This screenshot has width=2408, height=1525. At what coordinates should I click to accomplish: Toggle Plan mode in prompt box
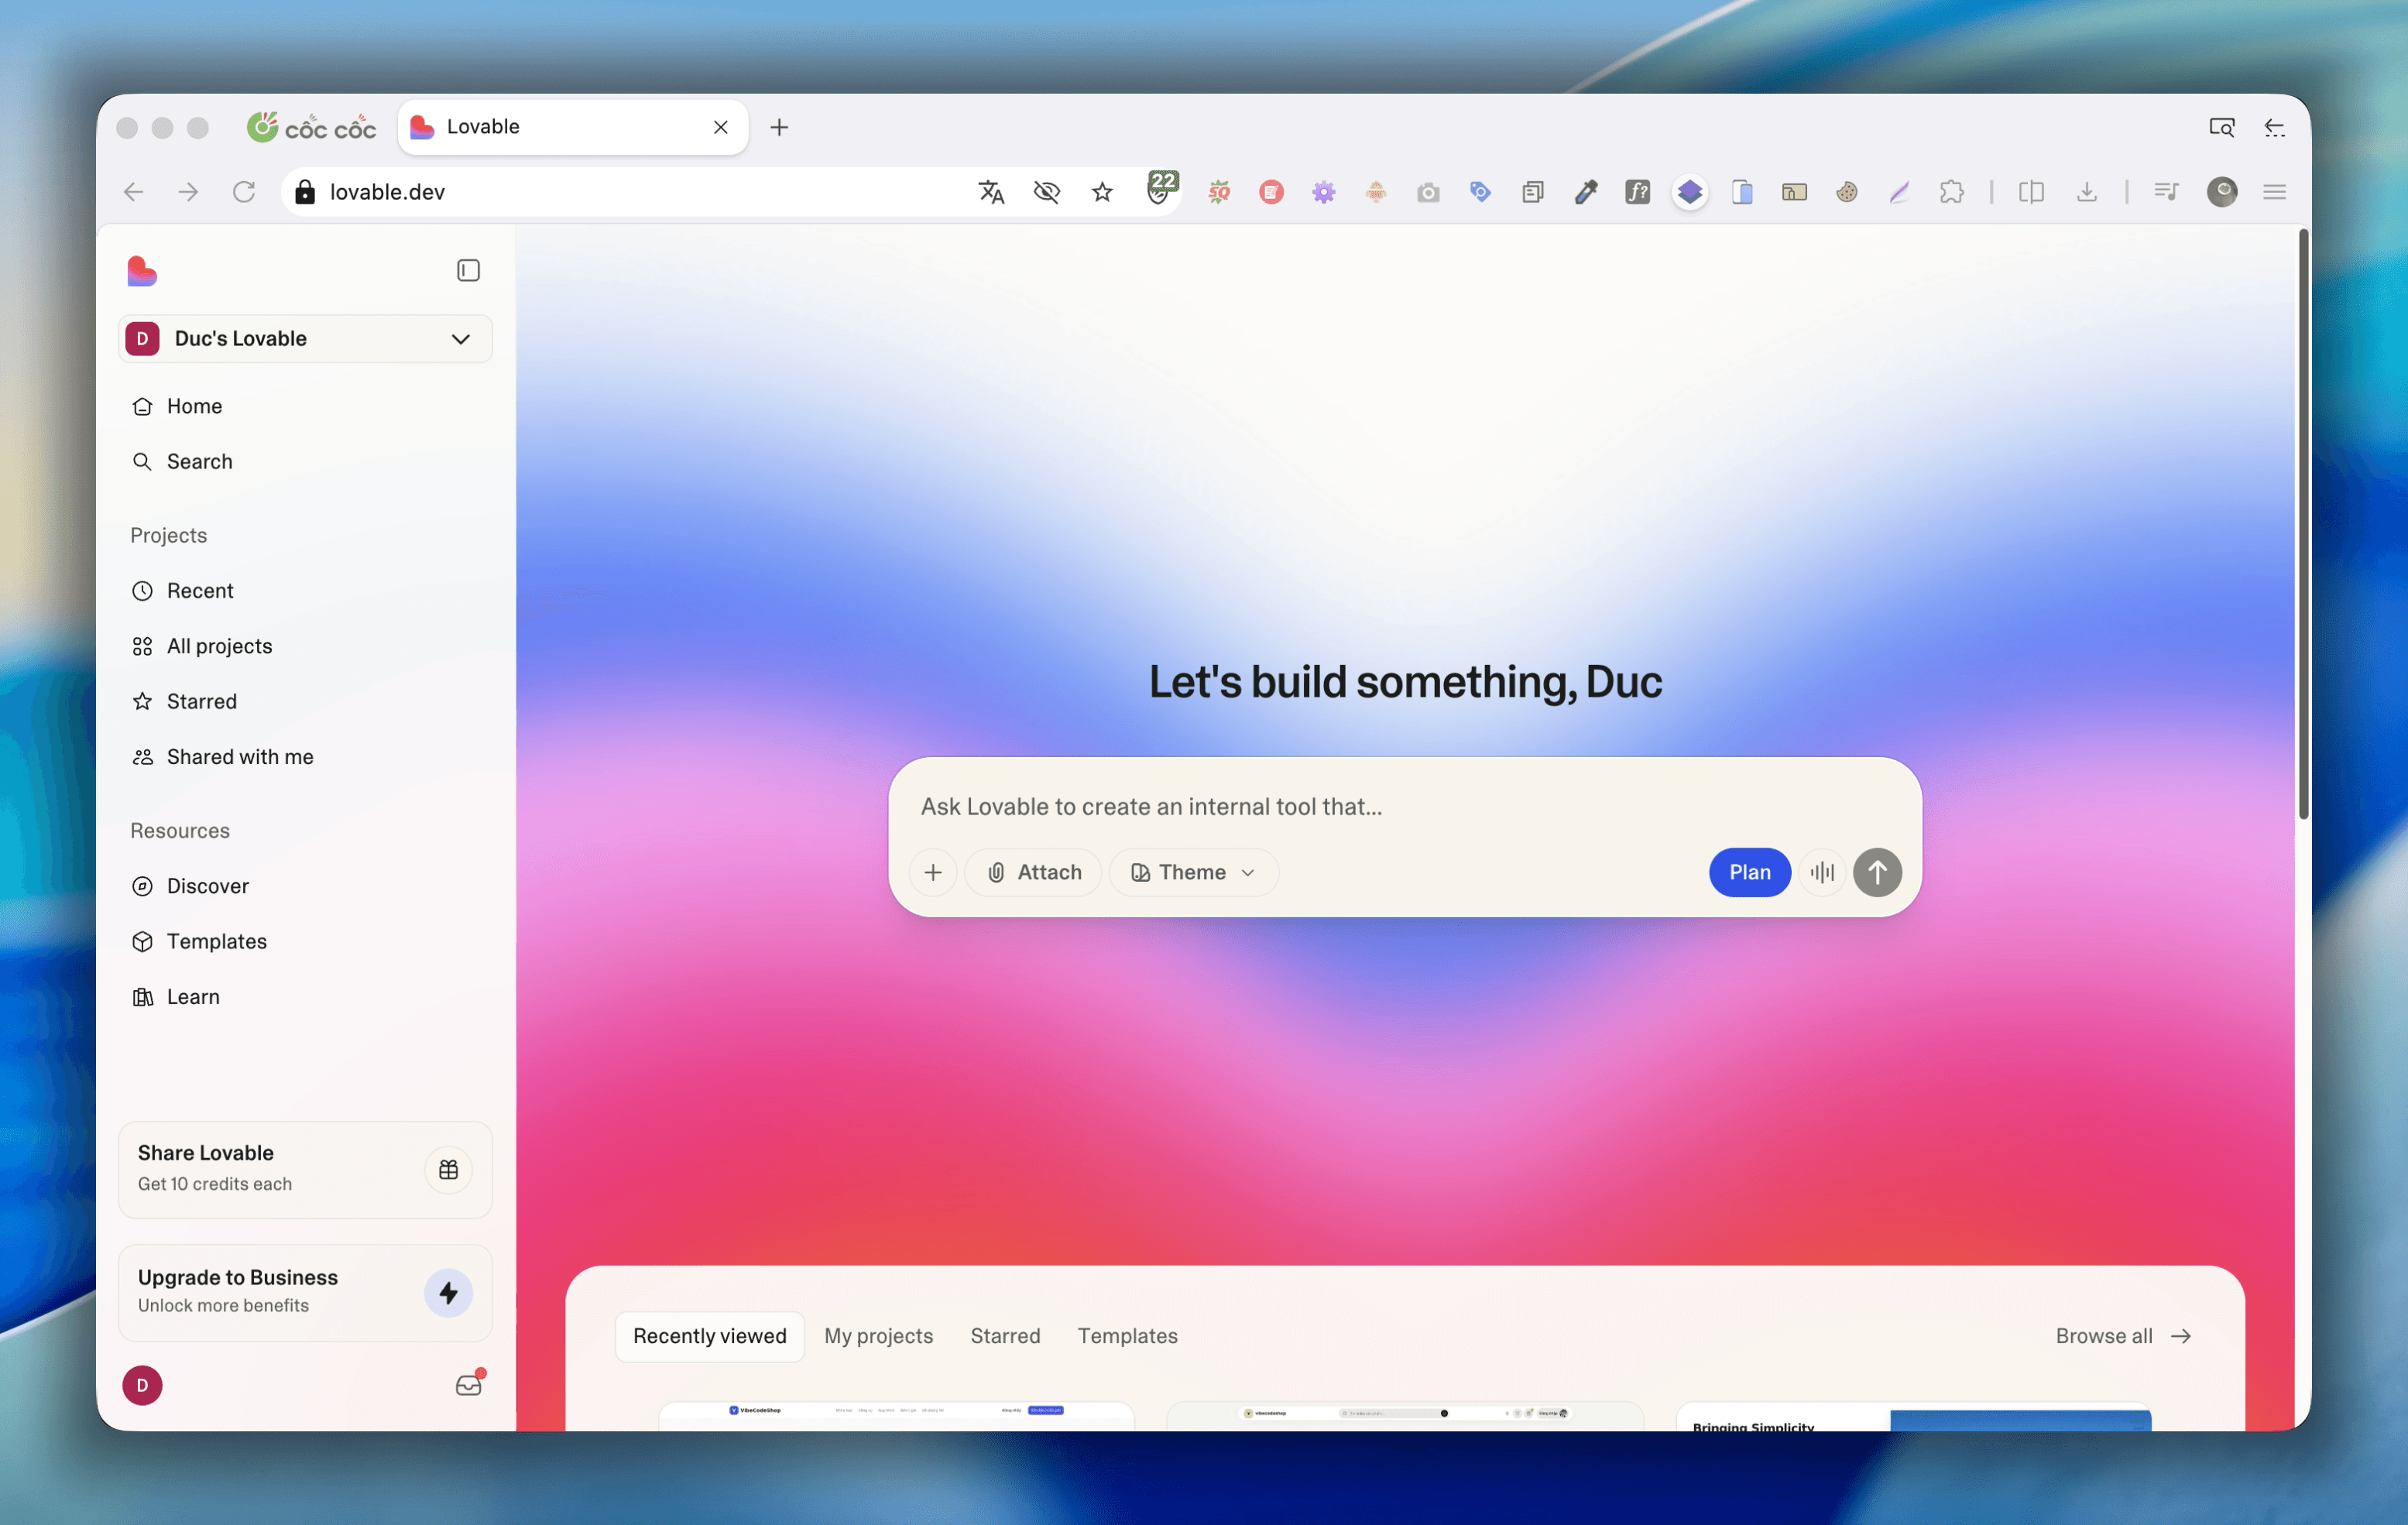pos(1749,872)
